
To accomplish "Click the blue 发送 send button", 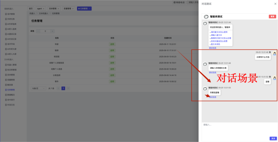I will point(273,138).
